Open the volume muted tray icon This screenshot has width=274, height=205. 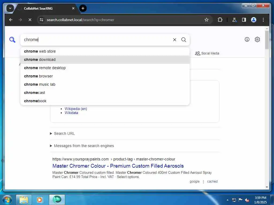click(247, 200)
